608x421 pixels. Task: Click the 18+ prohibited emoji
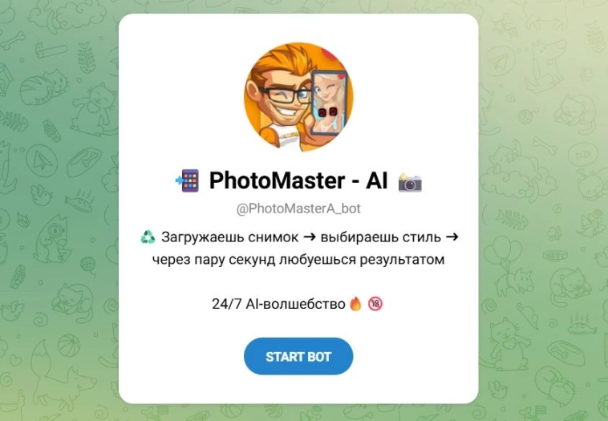click(x=375, y=304)
